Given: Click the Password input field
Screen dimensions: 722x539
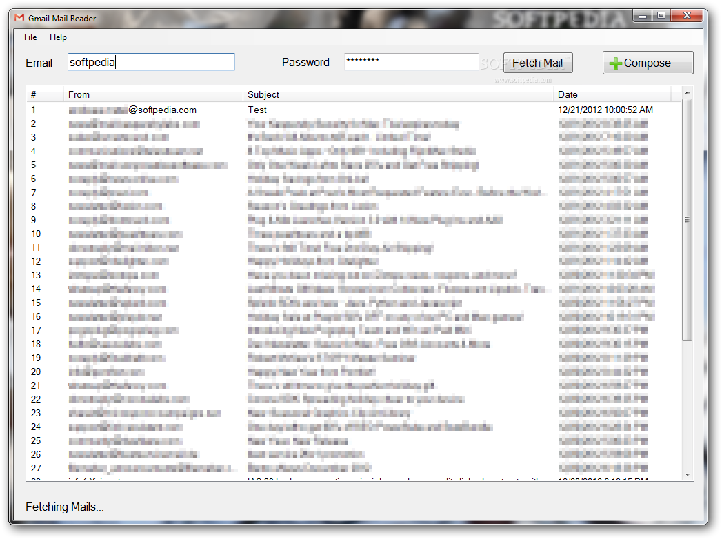Looking at the screenshot, I should 411,61.
